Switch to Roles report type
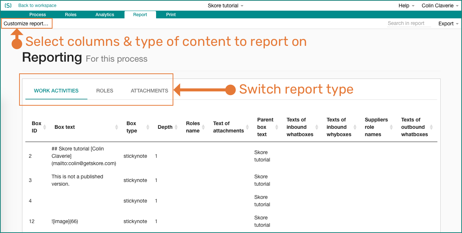This screenshot has width=462, height=233. coord(105,91)
